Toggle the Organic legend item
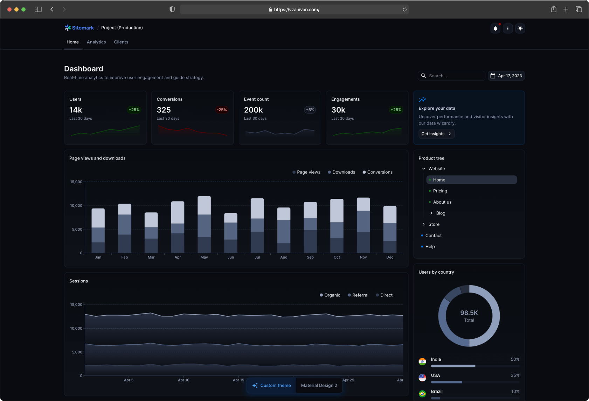589x401 pixels. pos(330,295)
